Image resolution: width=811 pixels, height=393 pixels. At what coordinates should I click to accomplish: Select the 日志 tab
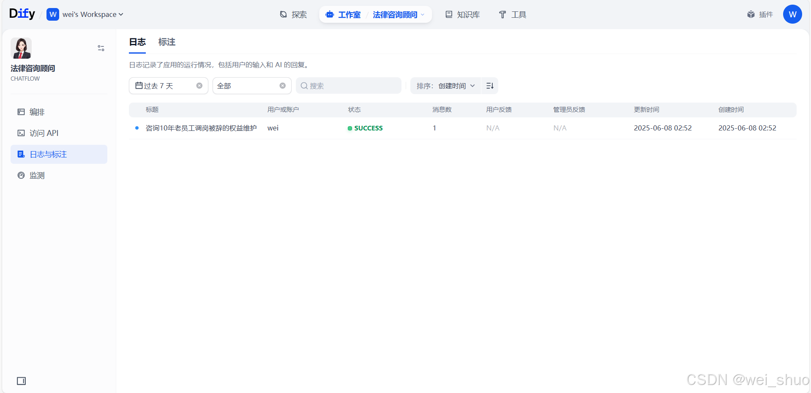(x=137, y=42)
